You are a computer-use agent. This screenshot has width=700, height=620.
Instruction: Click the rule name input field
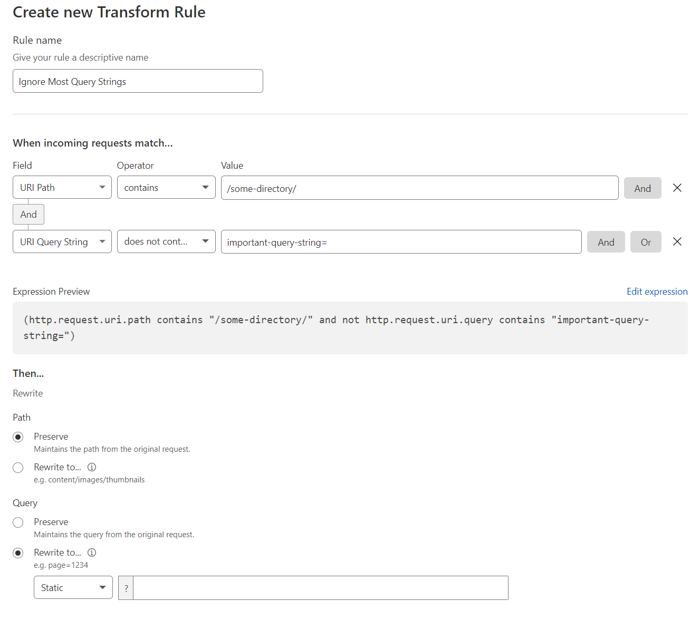coord(137,81)
